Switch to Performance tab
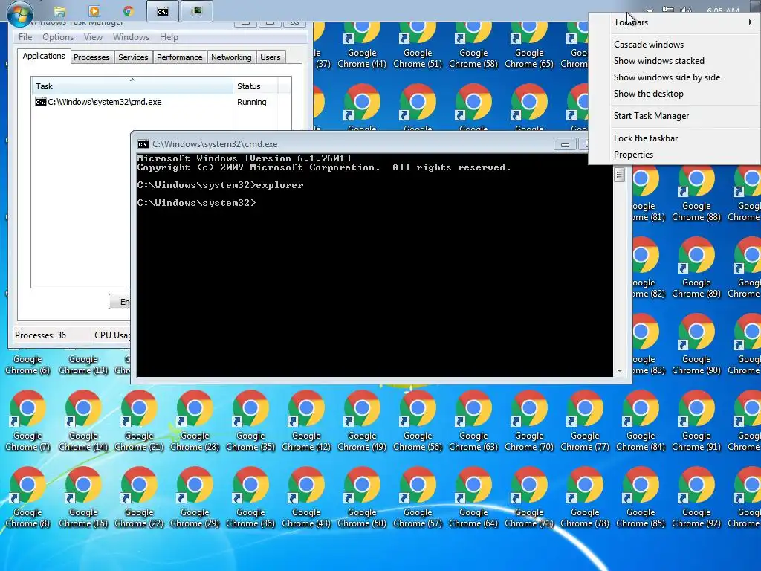The image size is (761, 571). point(179,57)
